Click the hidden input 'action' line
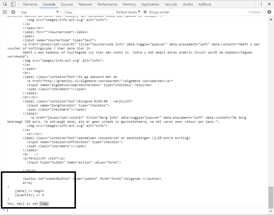Screen dimensions: 274x215 coord(74,162)
